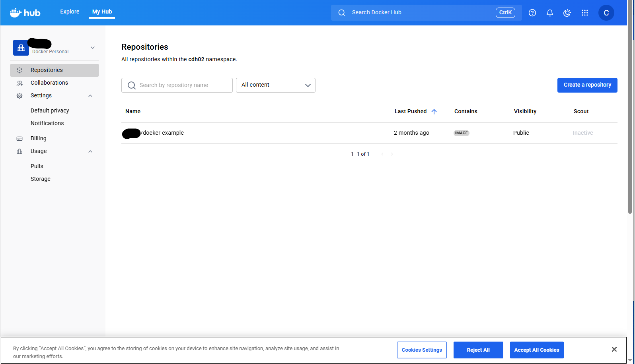Open the All content filter dropdown
Image resolution: width=635 pixels, height=364 pixels.
point(276,85)
